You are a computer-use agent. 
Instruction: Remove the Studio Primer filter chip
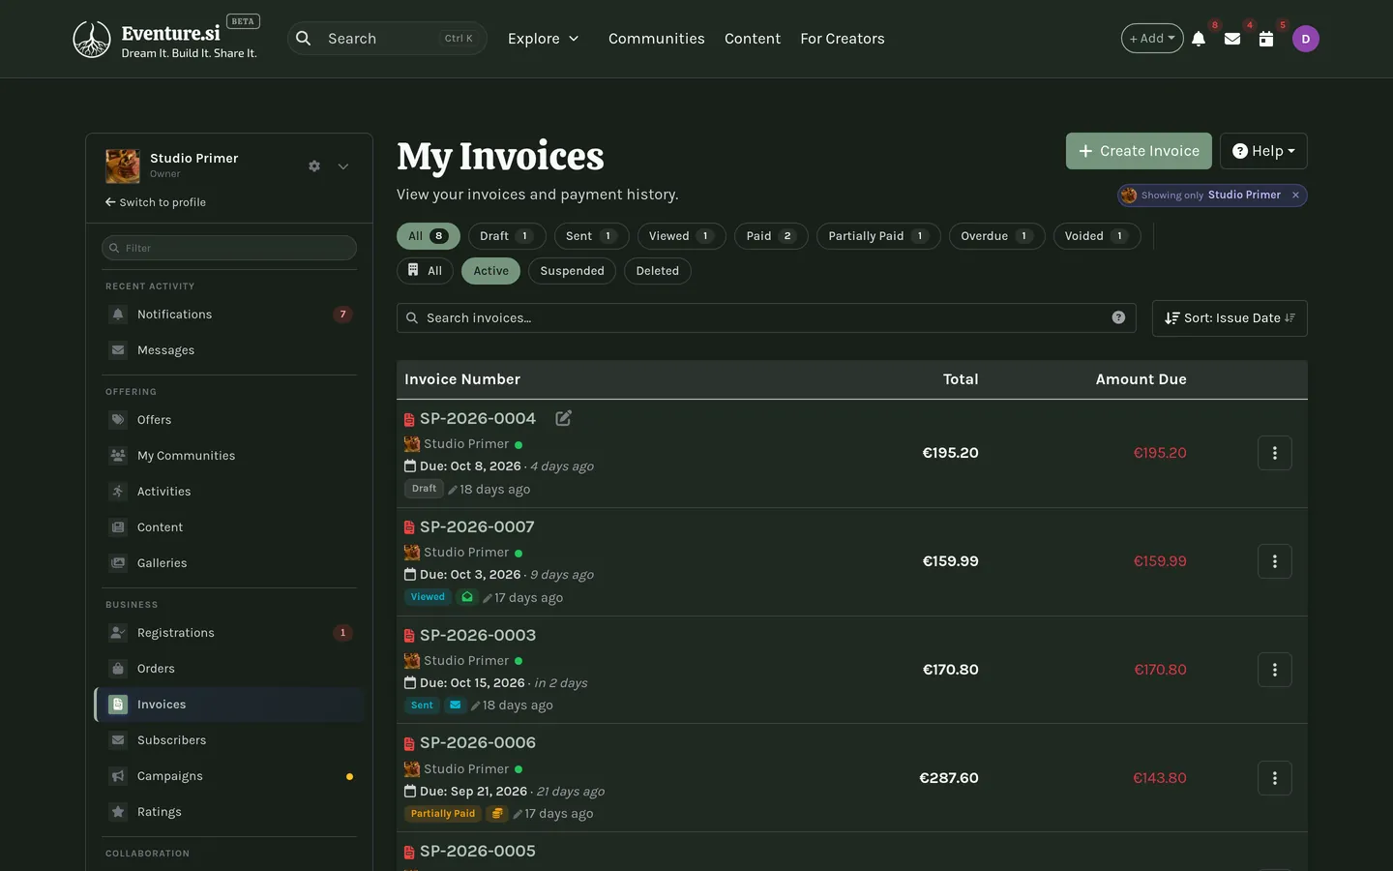click(1295, 195)
